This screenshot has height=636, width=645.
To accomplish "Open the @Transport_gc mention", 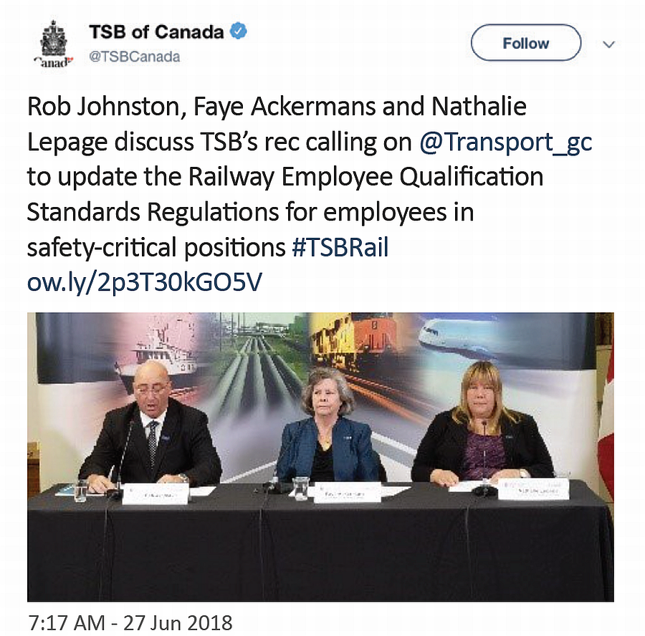I will pyautogui.click(x=505, y=142).
